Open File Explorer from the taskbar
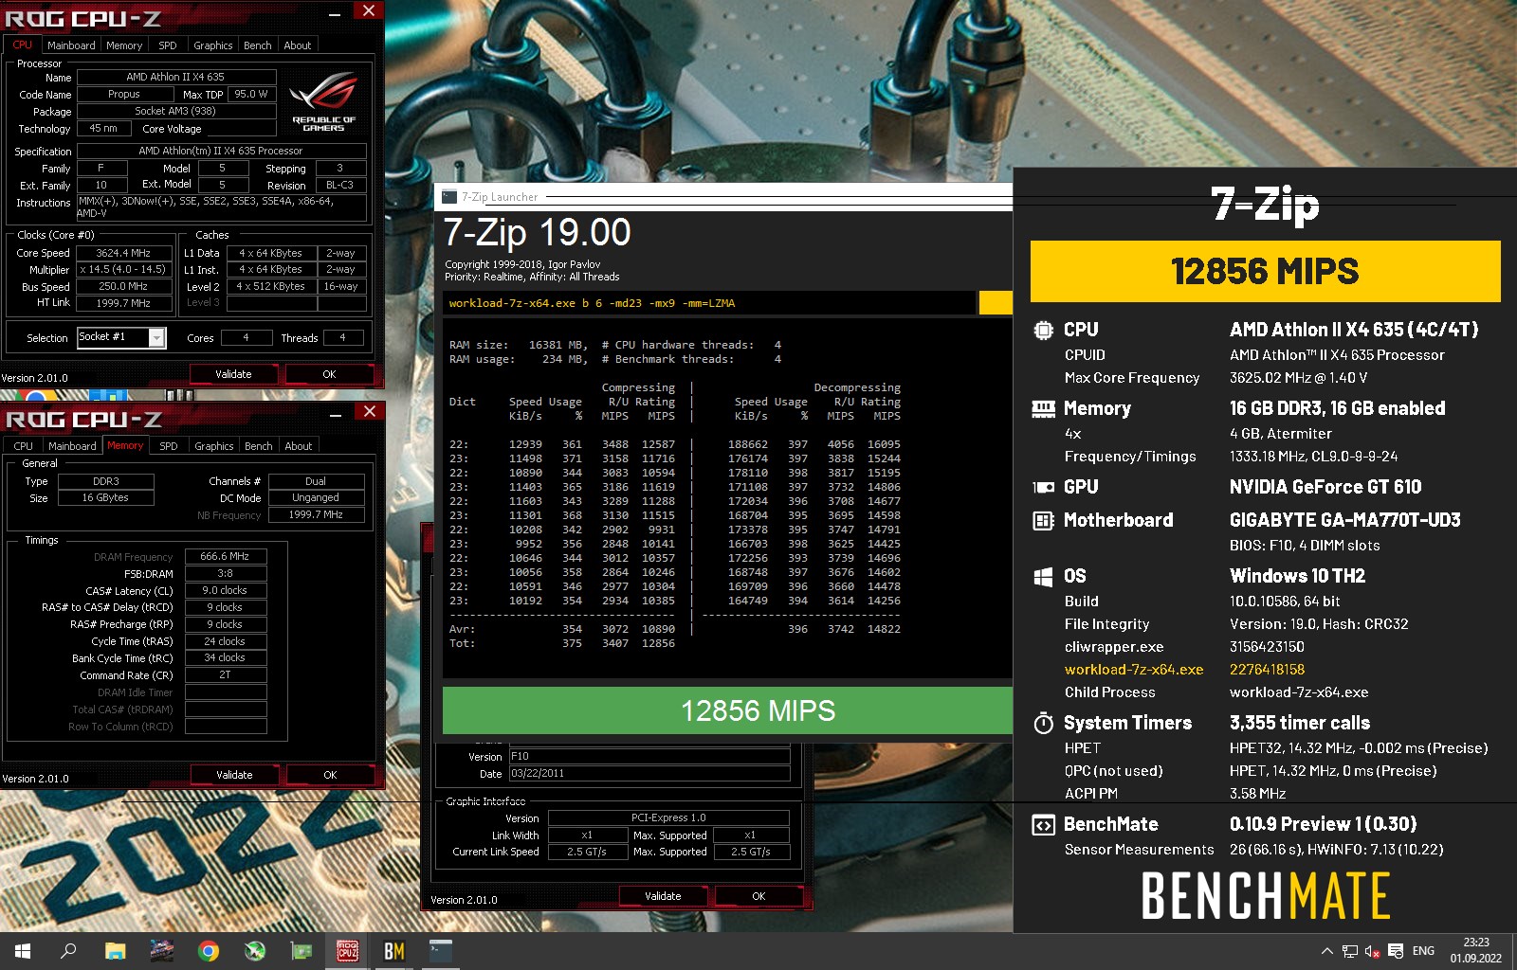The width and height of the screenshot is (1517, 970). (115, 951)
